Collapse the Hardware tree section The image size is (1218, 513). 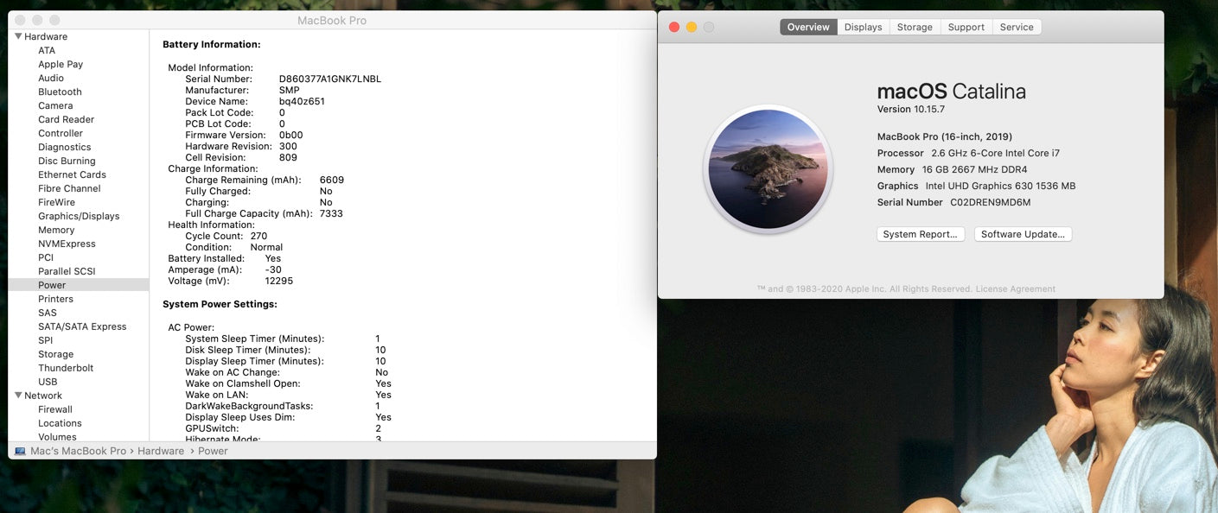tap(18, 36)
